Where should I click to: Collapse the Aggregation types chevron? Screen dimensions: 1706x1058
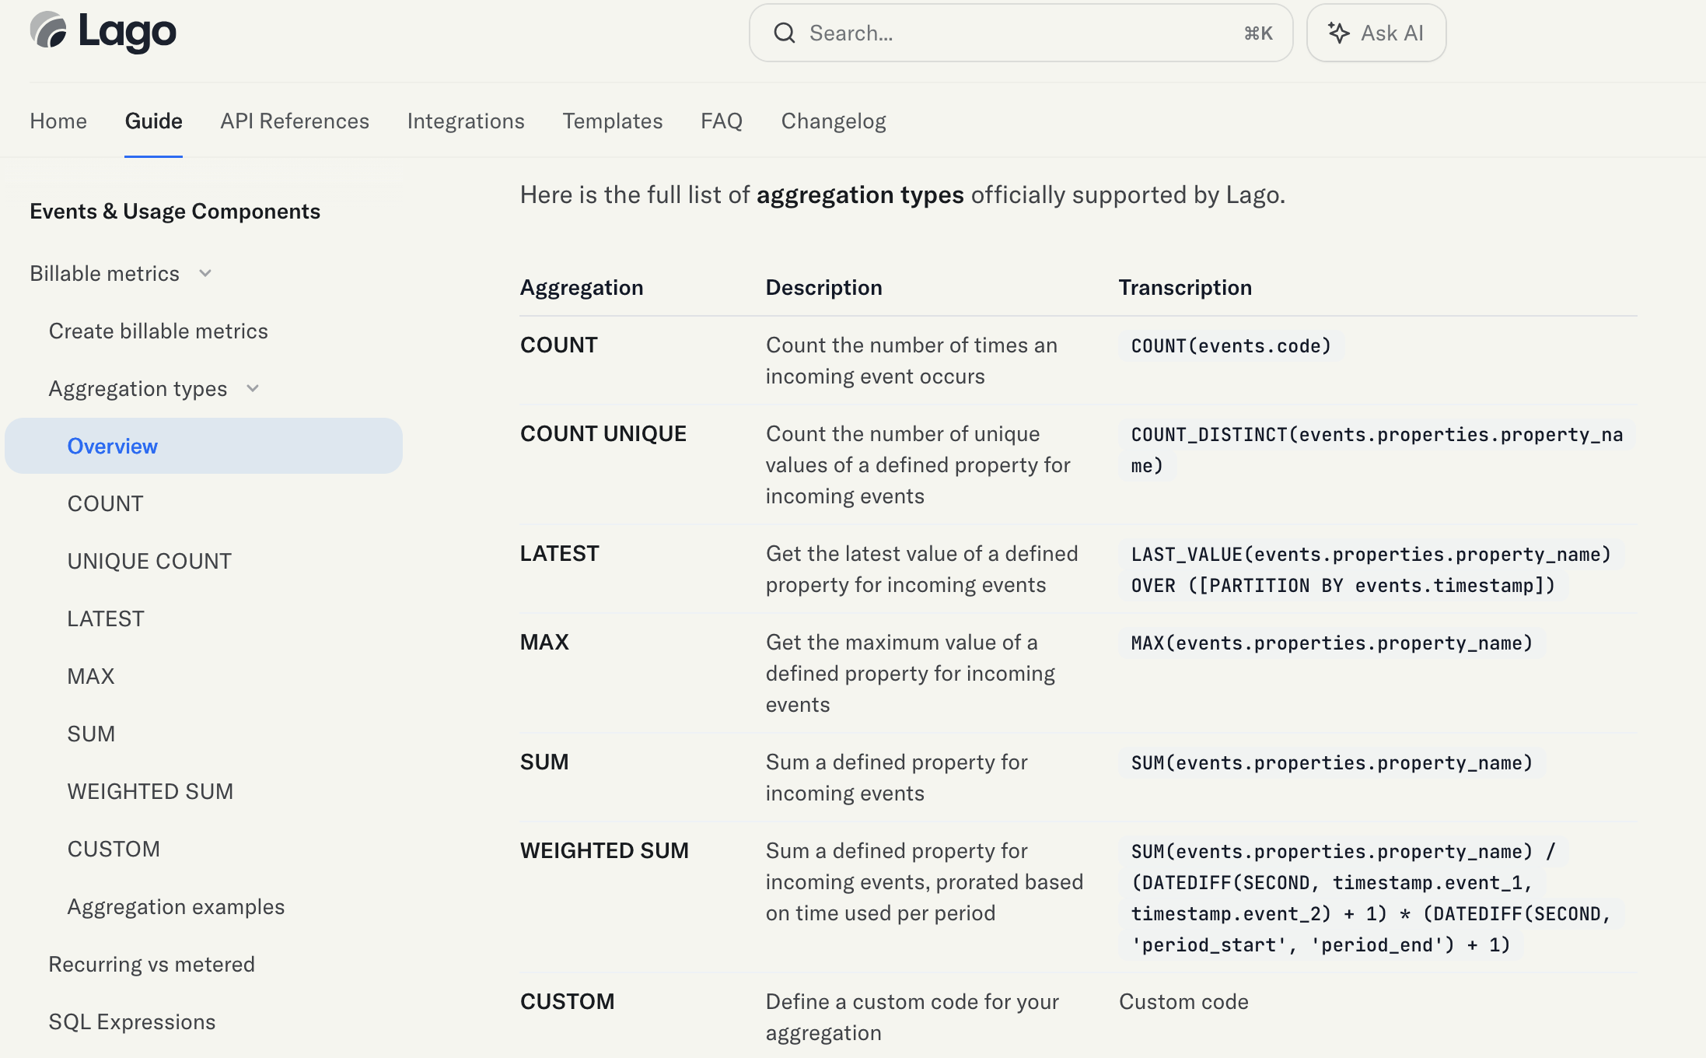pyautogui.click(x=253, y=388)
